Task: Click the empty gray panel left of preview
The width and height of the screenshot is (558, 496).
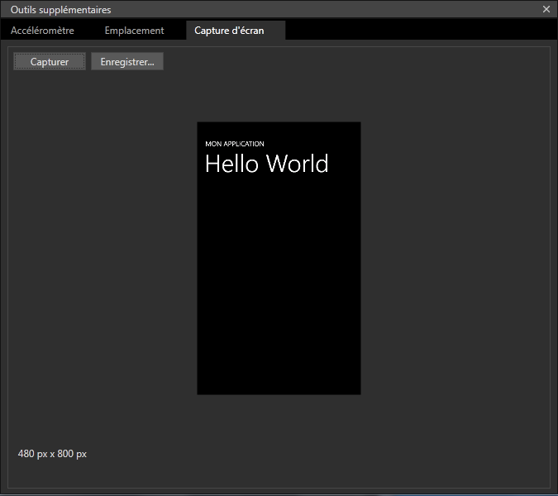Action: click(x=103, y=258)
